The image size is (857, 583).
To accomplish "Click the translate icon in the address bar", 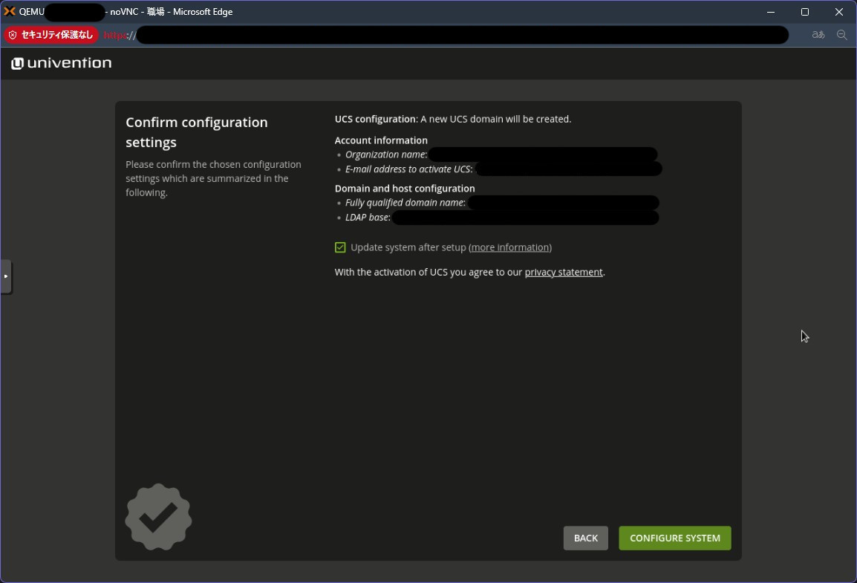I will pos(818,35).
